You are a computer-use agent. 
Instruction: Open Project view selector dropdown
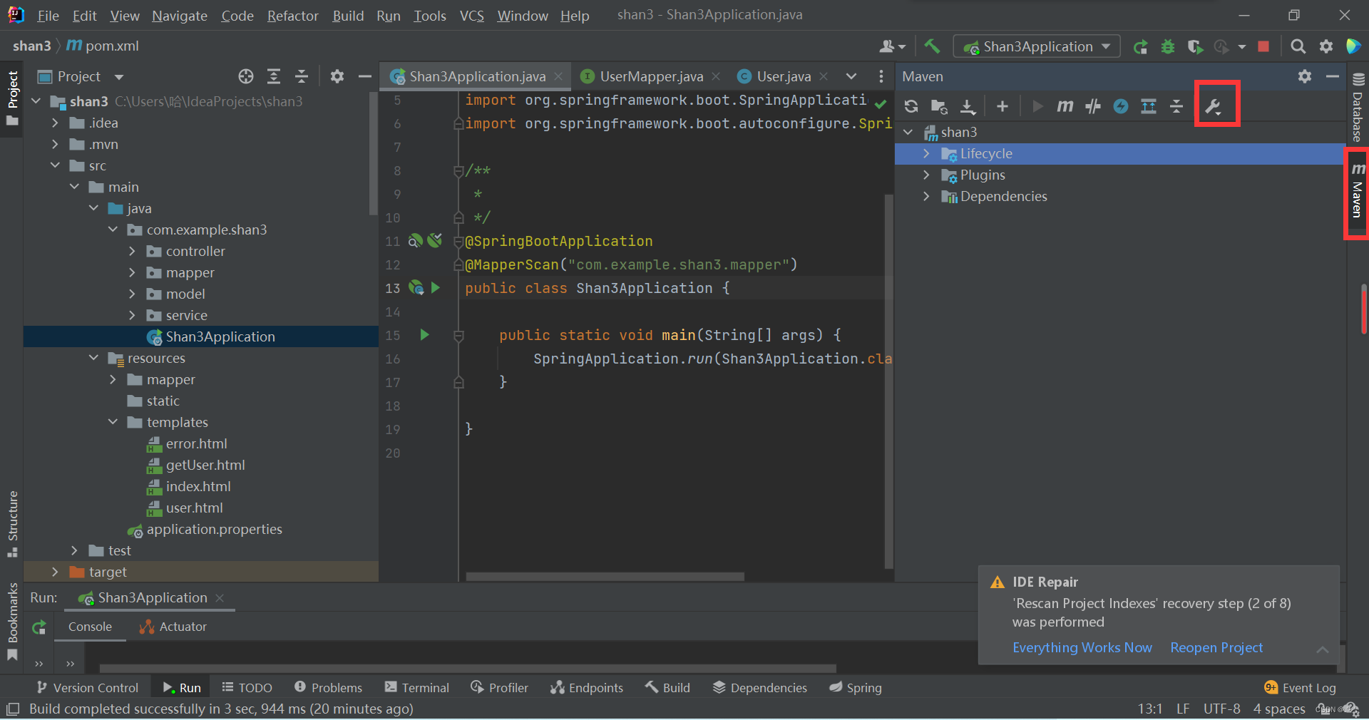(81, 76)
